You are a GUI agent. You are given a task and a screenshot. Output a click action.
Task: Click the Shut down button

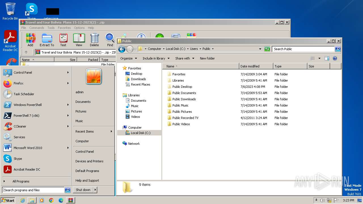point(83,190)
